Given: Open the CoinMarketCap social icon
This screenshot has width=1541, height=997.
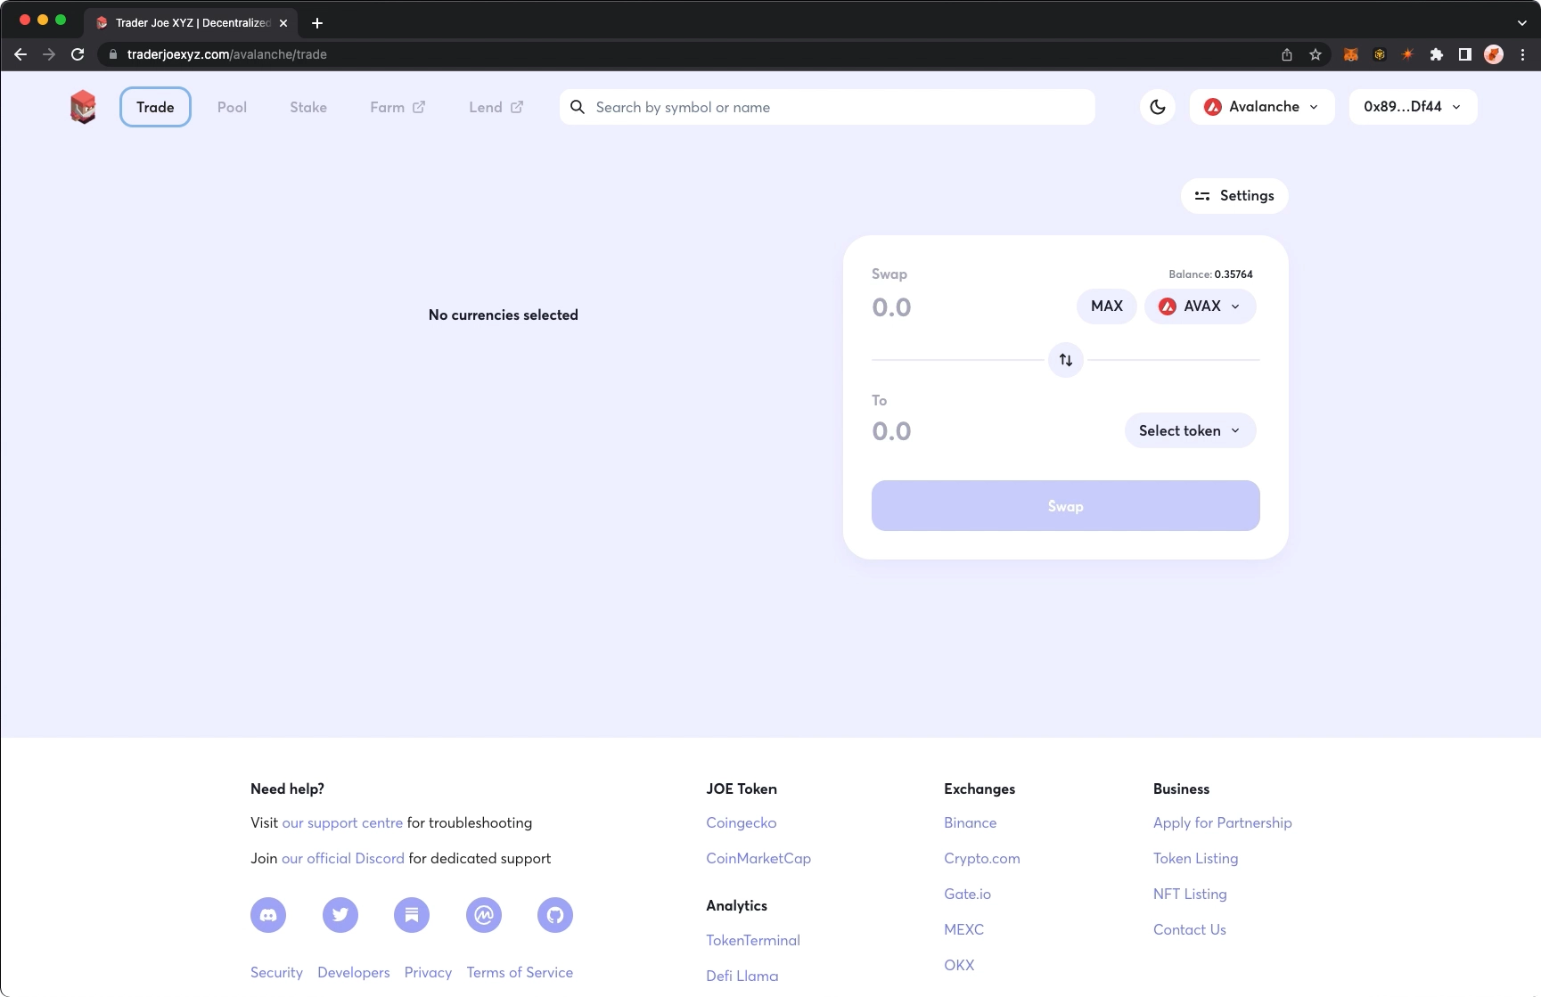Looking at the screenshot, I should [484, 915].
